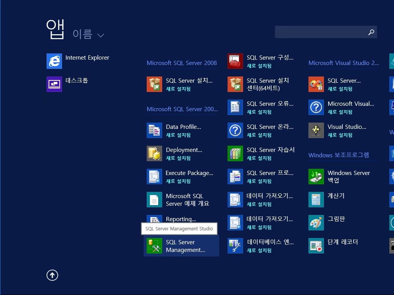Select Microsoft SQL Server 2008 group header
Image resolution: width=394 pixels, height=295 pixels.
[x=182, y=63]
